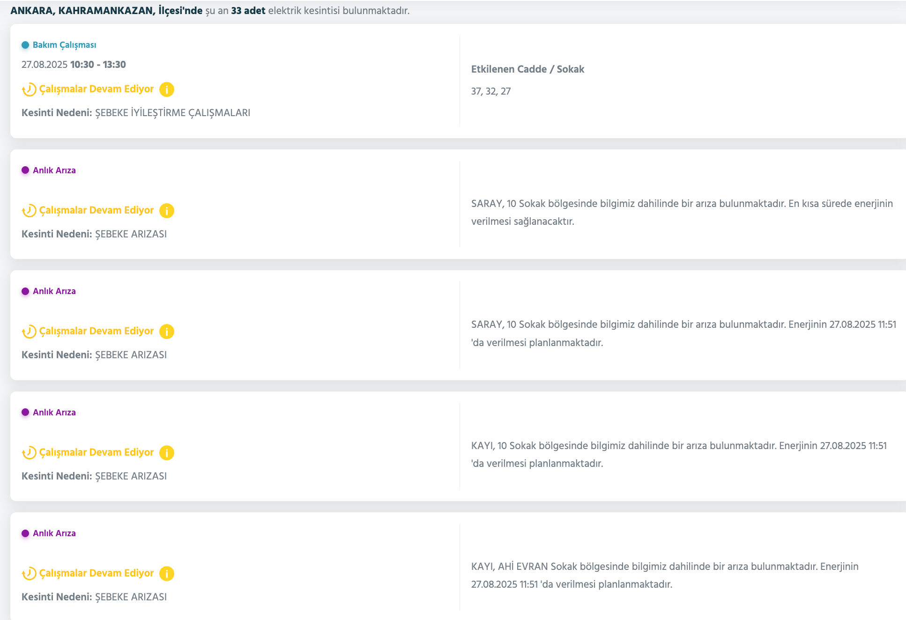Screen dimensions: 906x620
Task: Click the '33 adet' outage count in header
Action: [x=248, y=11]
